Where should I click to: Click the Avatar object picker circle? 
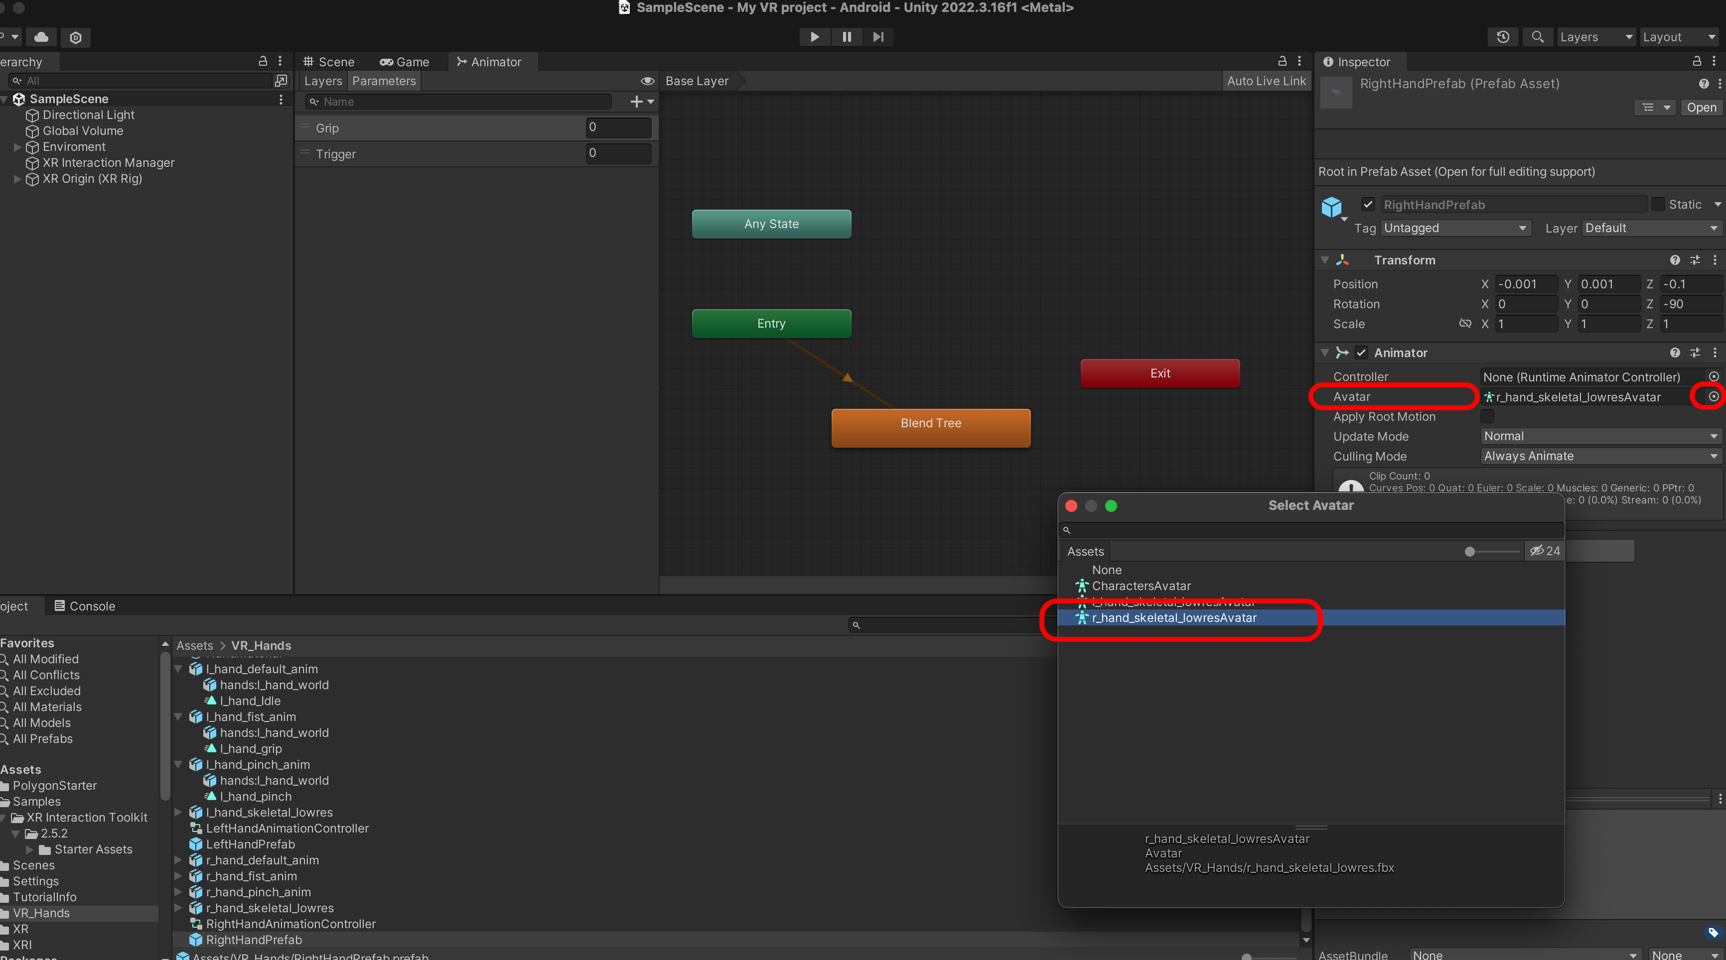(1713, 396)
